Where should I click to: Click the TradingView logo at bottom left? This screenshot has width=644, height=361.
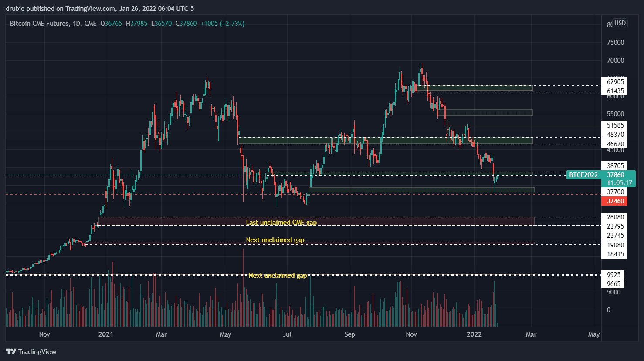31,351
